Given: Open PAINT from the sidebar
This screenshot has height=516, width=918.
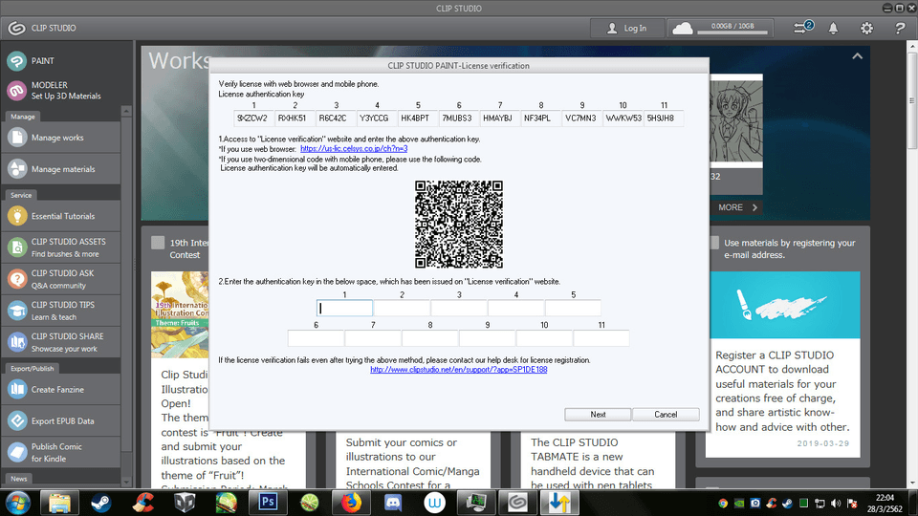Looking at the screenshot, I should coord(43,60).
